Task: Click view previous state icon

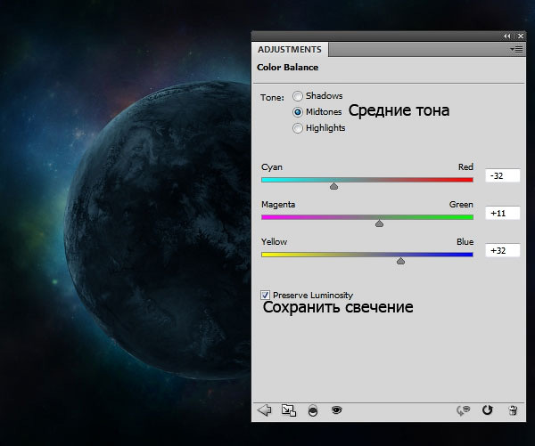Action: [x=462, y=410]
